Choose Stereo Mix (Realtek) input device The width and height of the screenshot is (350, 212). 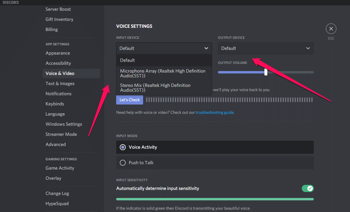click(x=164, y=88)
